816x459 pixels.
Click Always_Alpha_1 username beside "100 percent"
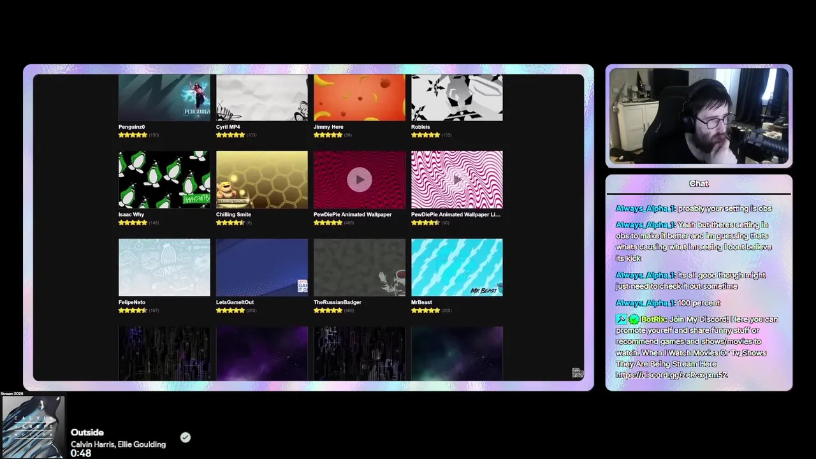coord(645,303)
